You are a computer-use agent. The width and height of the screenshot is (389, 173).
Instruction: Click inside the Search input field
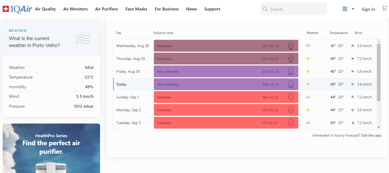tap(297, 9)
